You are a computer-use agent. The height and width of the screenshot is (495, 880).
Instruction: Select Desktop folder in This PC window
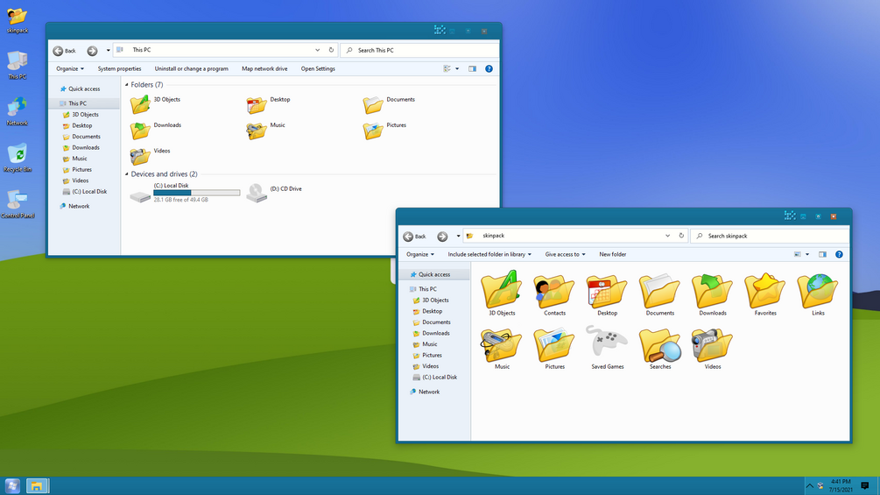[x=268, y=104]
